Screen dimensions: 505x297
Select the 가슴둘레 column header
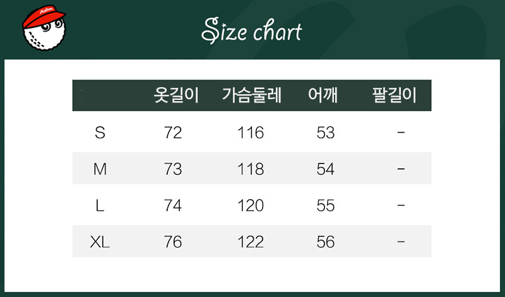pos(251,95)
